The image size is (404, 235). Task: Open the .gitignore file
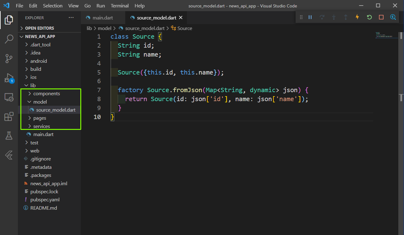(x=49, y=159)
